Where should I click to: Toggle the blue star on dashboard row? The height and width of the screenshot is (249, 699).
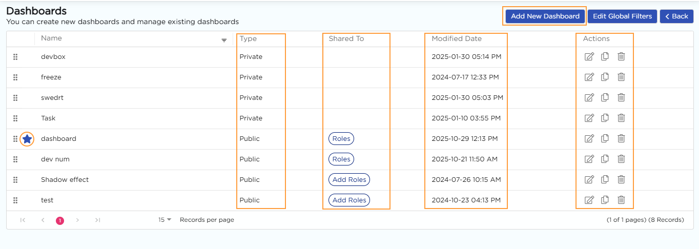[x=27, y=139]
